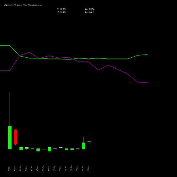Screen dimensions: 177x177
Task: Click the '08 Jan' date axis label
Action: tap(43, 169)
